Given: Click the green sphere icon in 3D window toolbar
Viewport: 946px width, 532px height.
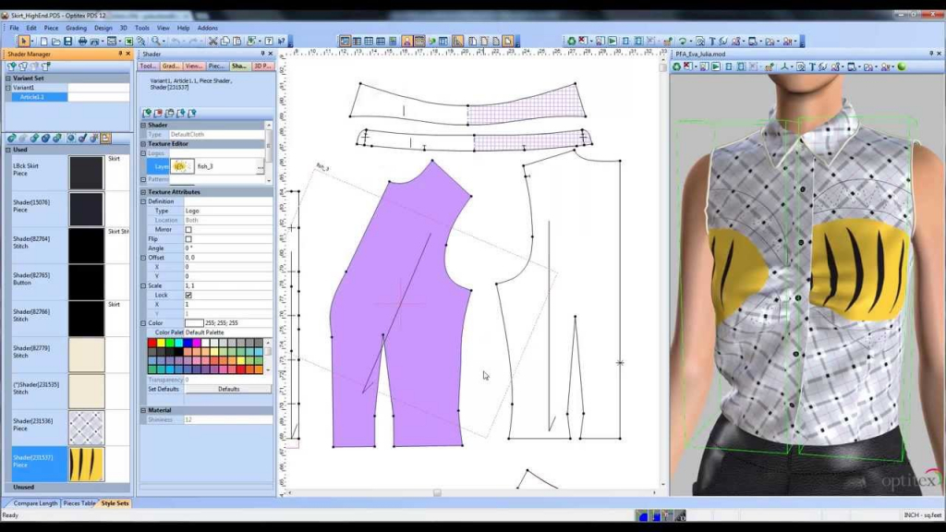Looking at the screenshot, I should point(902,66).
